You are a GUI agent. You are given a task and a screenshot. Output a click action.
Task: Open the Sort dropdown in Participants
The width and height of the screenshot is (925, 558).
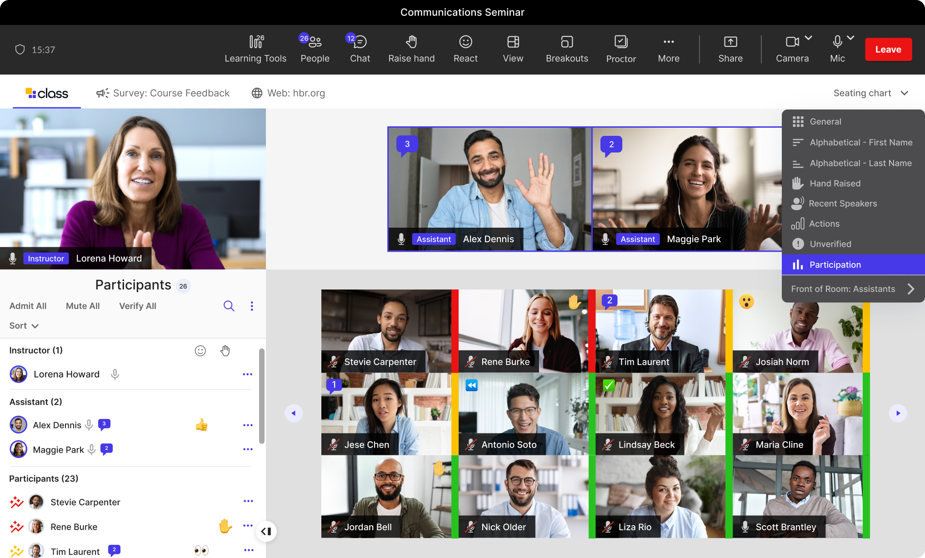pos(24,326)
